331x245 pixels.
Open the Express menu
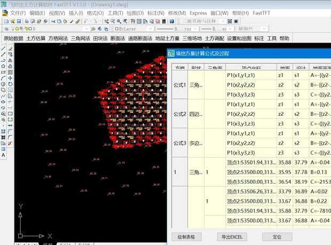tap(198, 13)
